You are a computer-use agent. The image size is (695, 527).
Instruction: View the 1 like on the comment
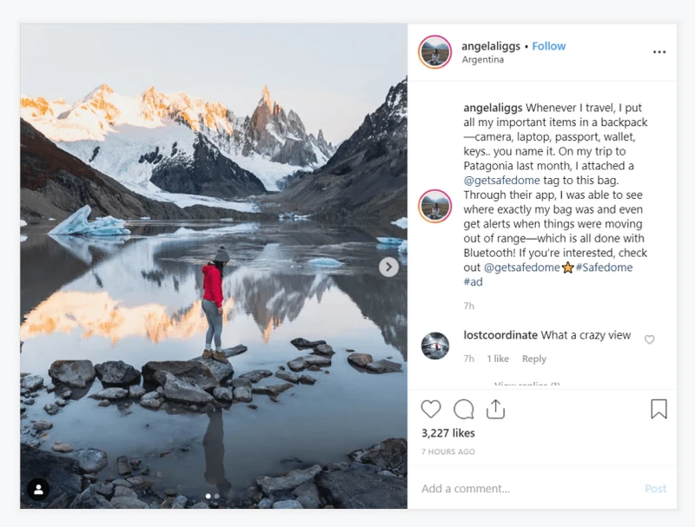pyautogui.click(x=498, y=359)
